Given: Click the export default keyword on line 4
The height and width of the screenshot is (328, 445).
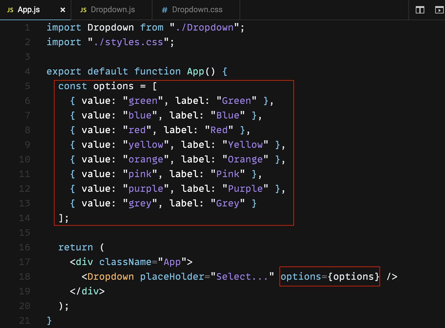Looking at the screenshot, I should [87, 71].
